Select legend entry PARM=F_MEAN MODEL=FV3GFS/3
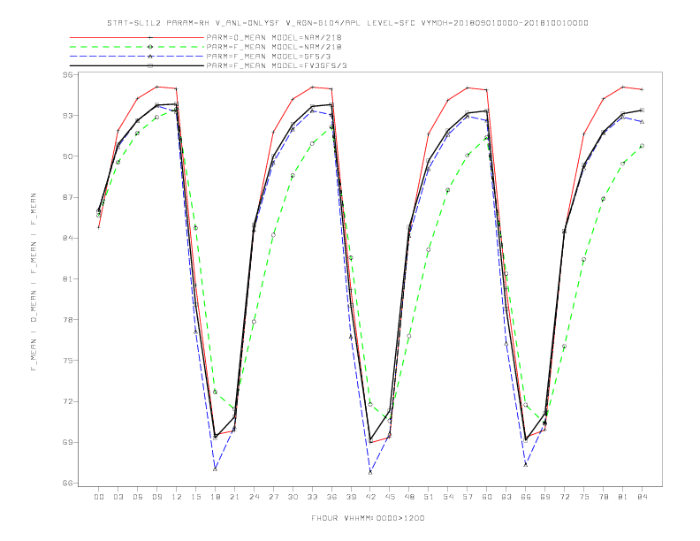This screenshot has width=700, height=541. pyautogui.click(x=277, y=65)
